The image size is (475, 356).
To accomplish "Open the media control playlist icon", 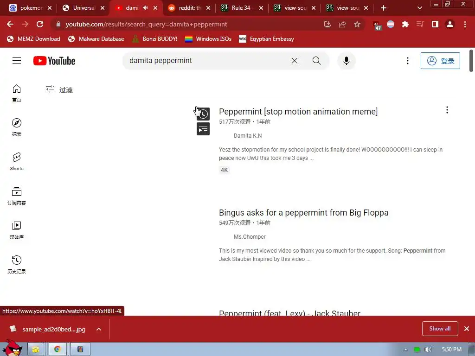I will 420,24.
